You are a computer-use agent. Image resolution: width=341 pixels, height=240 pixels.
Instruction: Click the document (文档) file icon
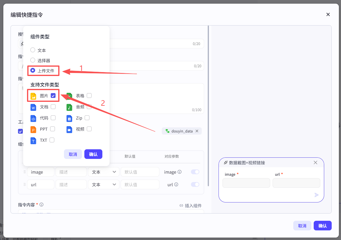(x=33, y=107)
